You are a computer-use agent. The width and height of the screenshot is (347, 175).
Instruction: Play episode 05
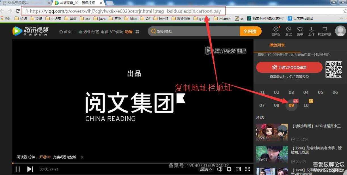click(321, 92)
